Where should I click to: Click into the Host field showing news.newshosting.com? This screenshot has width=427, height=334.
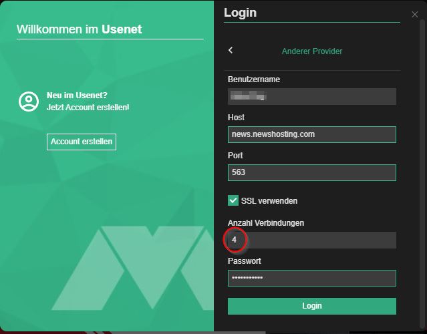[x=312, y=134]
